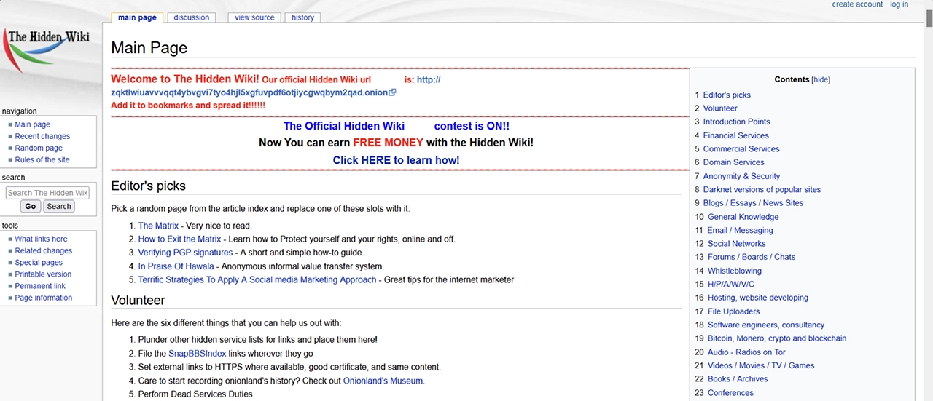The width and height of the screenshot is (933, 401).
Task: Open the view source tab
Action: (x=254, y=17)
